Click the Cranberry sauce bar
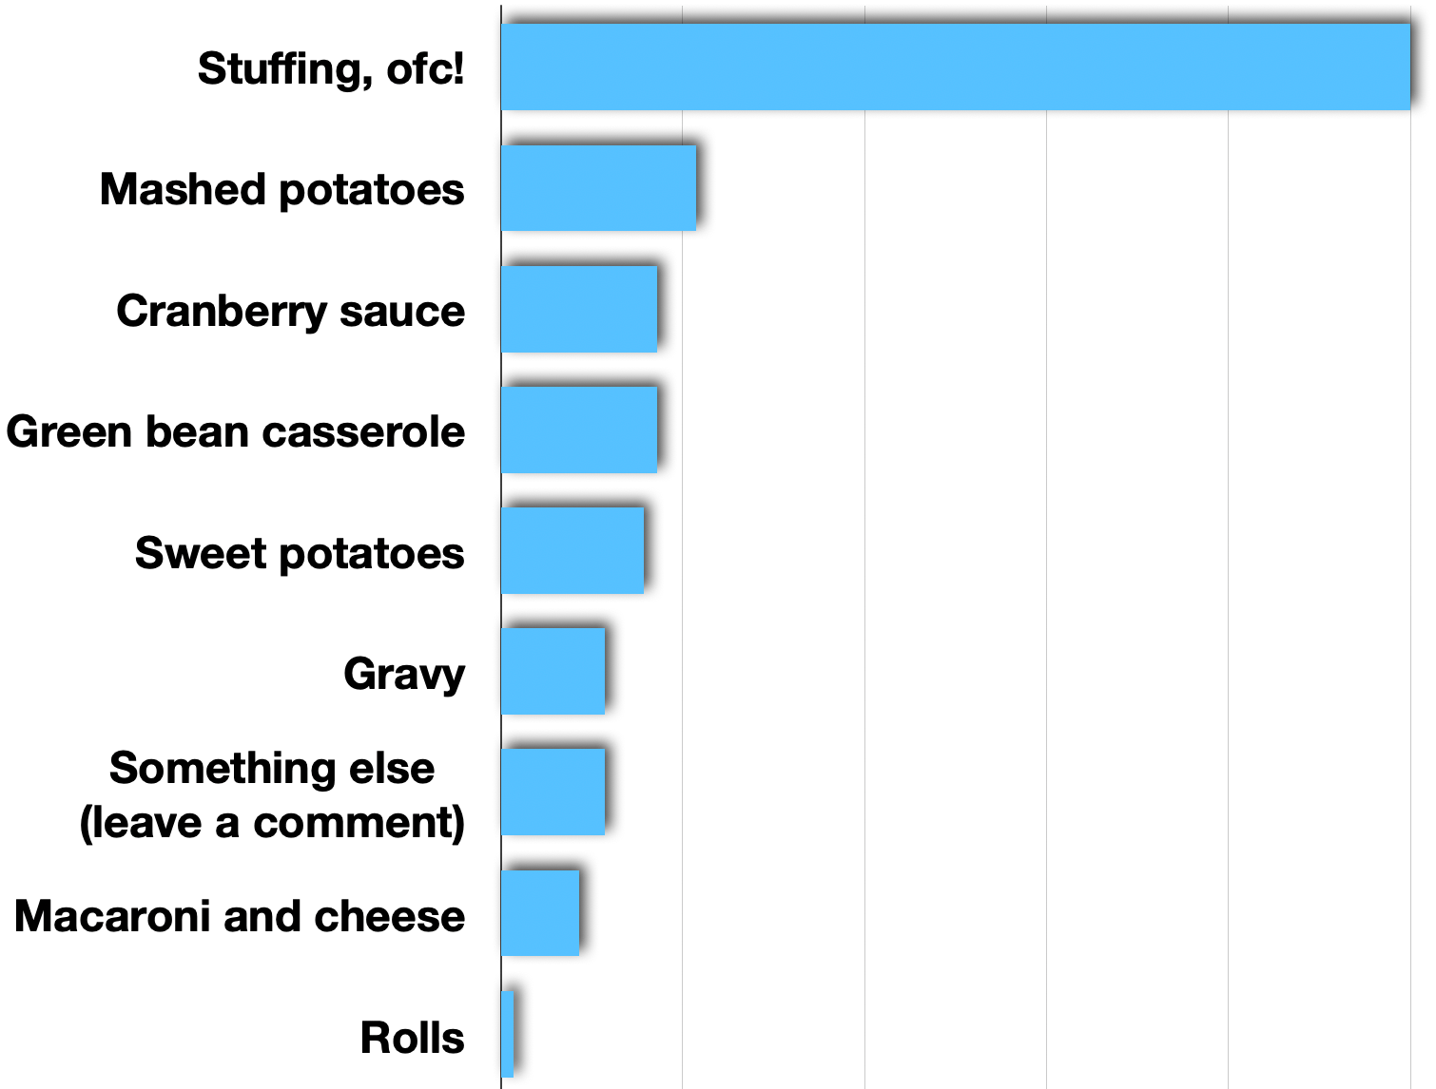The image size is (1436, 1089). point(579,309)
